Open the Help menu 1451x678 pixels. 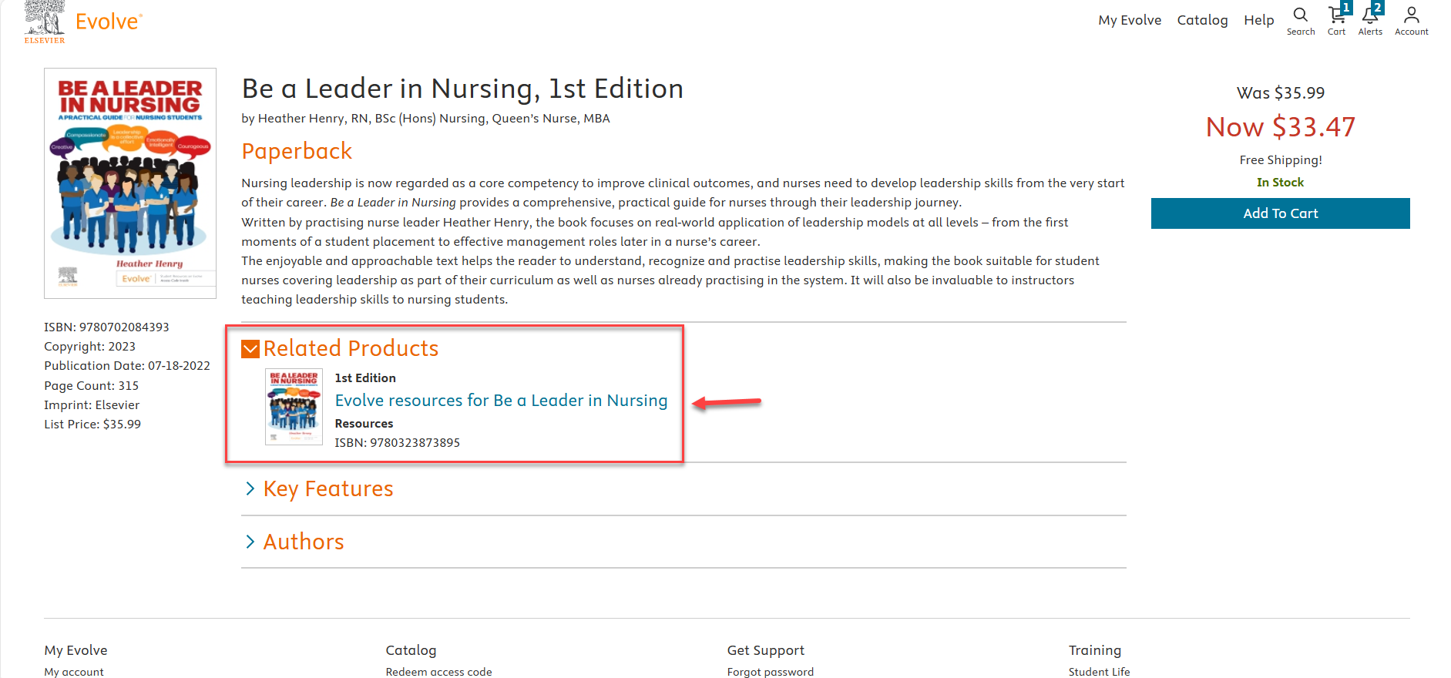1258,20
